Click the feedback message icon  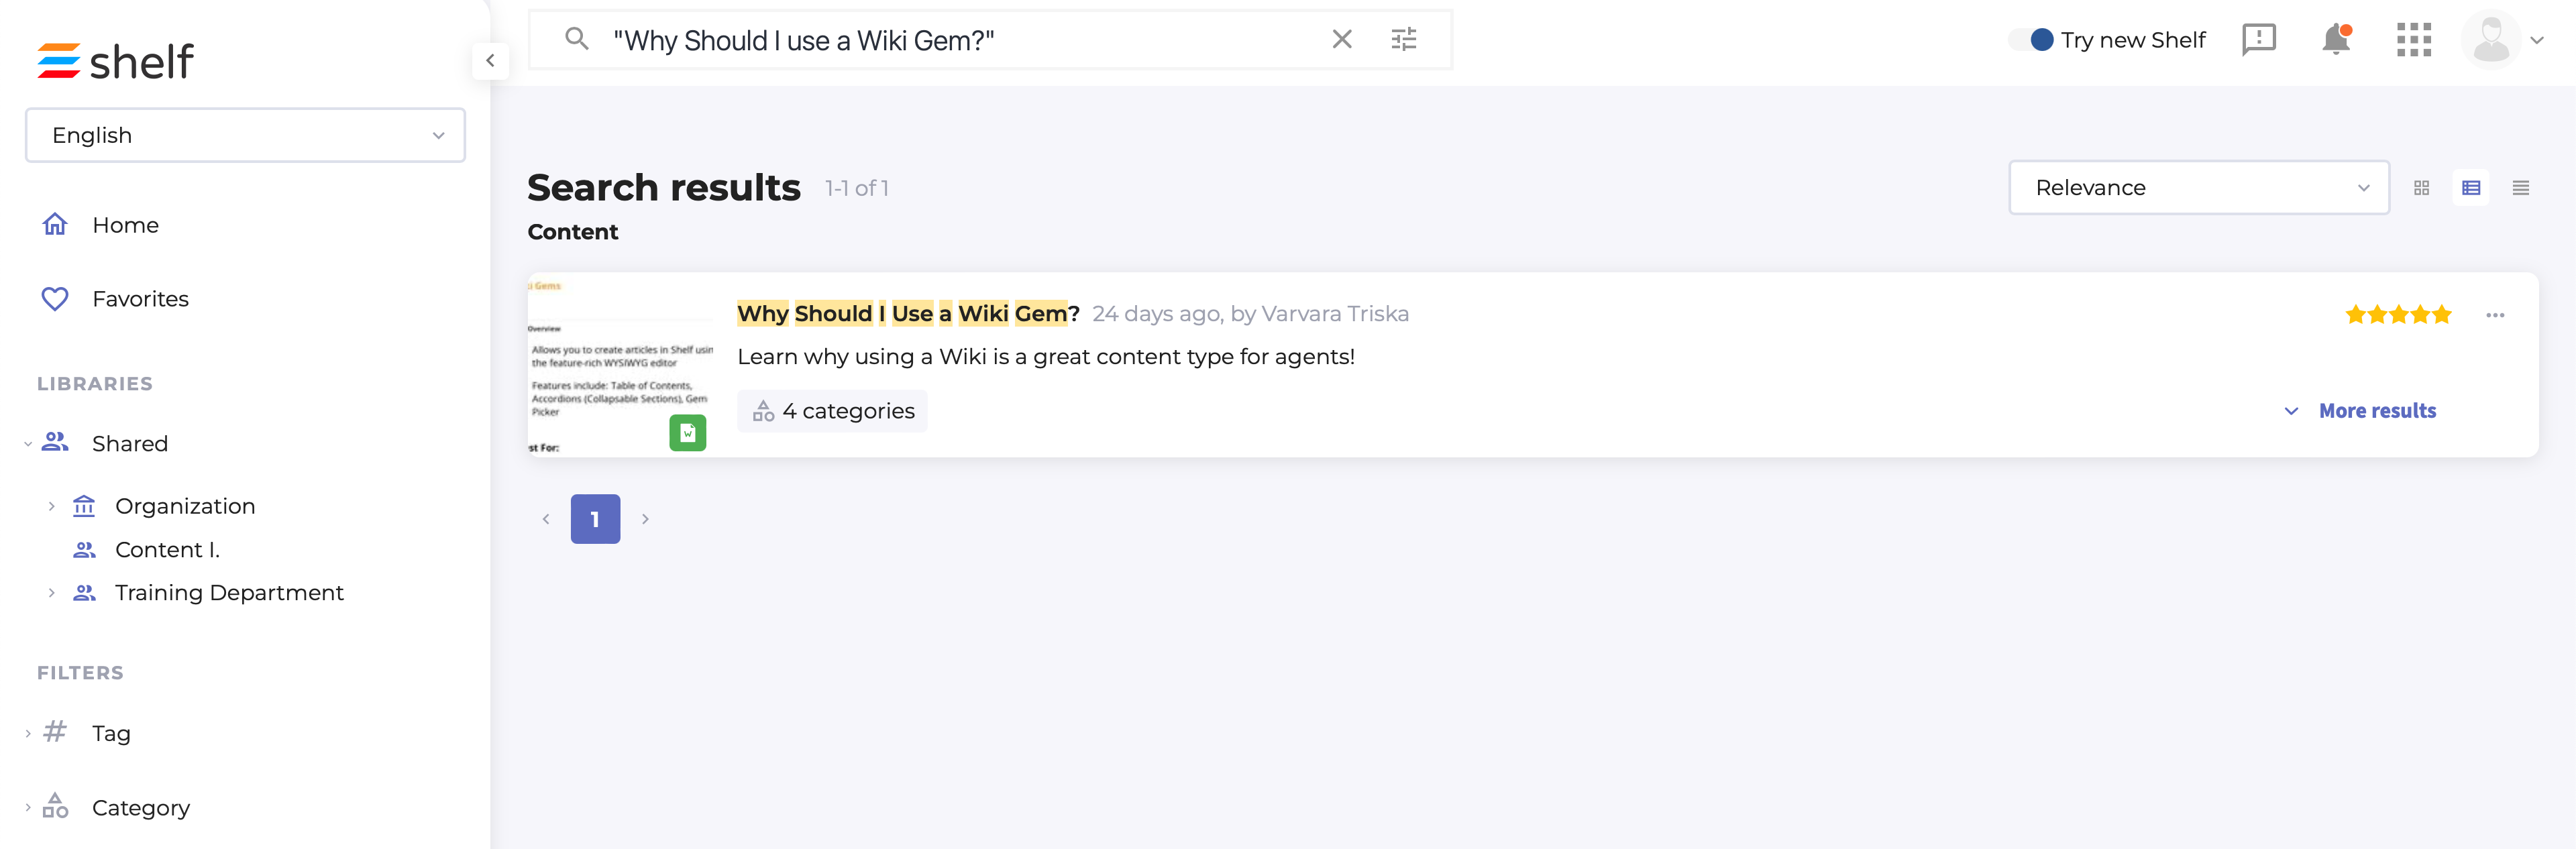[x=2259, y=40]
